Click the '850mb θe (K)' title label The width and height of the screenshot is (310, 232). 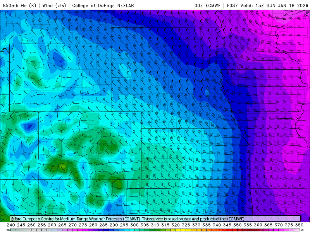(x=20, y=5)
